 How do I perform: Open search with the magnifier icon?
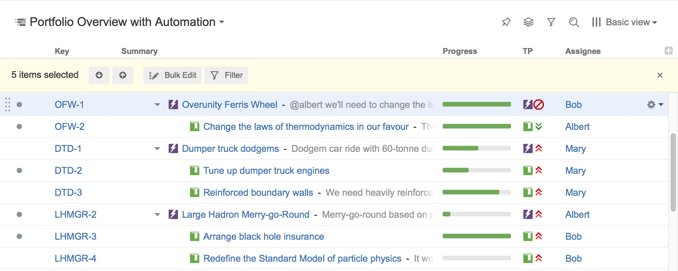pos(574,22)
